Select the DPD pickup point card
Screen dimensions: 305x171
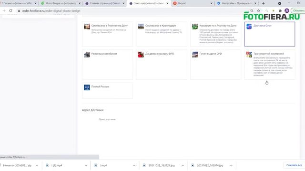tap(215, 65)
